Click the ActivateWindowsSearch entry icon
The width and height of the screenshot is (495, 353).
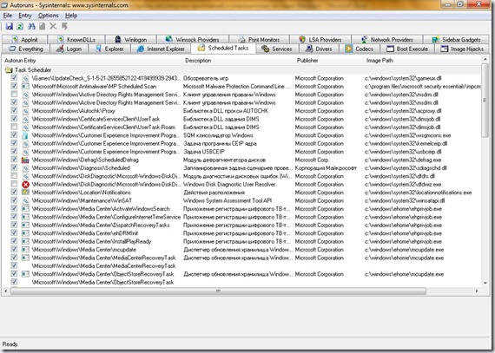pyautogui.click(x=25, y=209)
